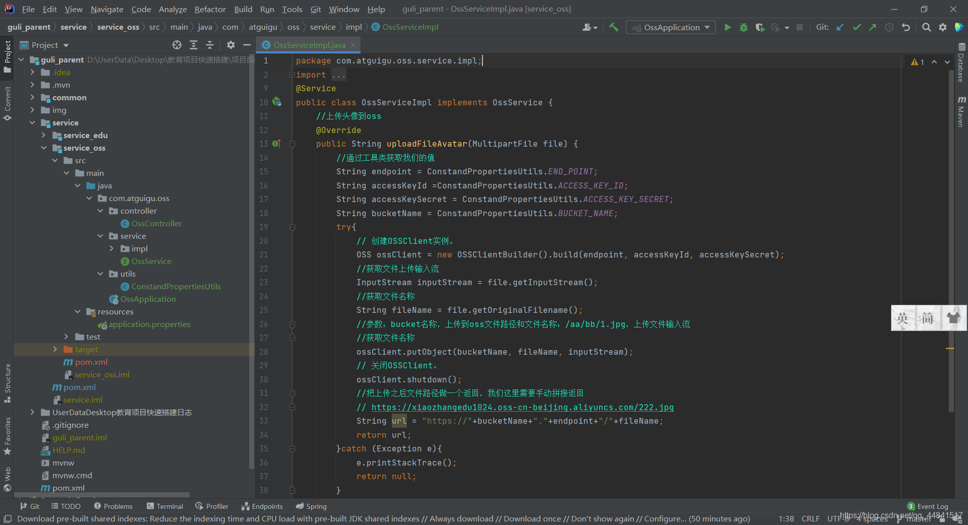Click the editor vertical scrollbar
The width and height of the screenshot is (968, 525).
pyautogui.click(x=951, y=242)
